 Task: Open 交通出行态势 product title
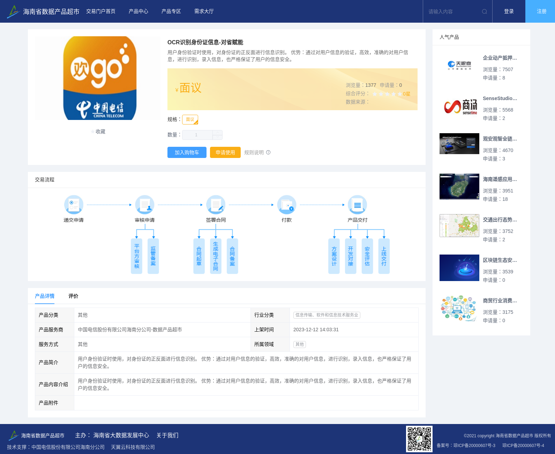pos(500,220)
